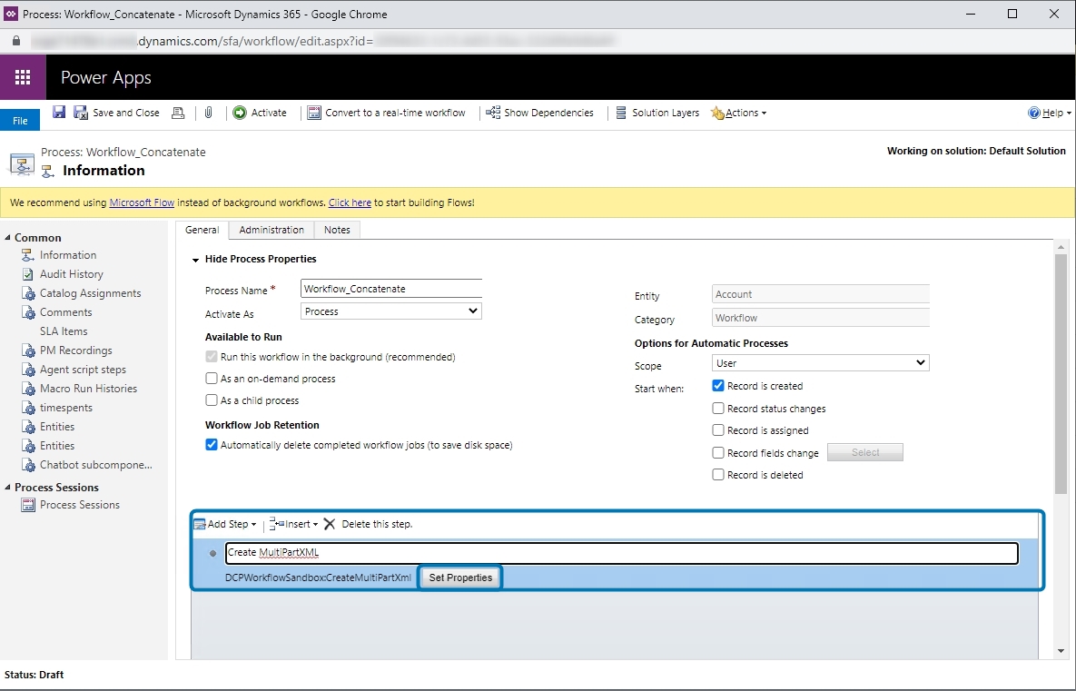Viewport: 1076px width, 691px height.
Task: Click the print-preview icon in toolbar
Action: click(x=178, y=113)
